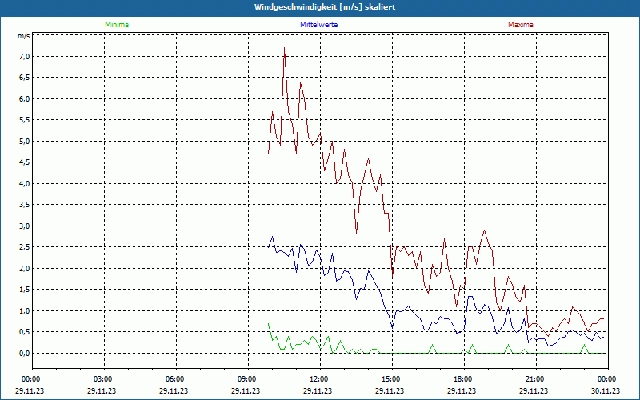Click the '00:00' time label above 30.11.23

[x=606, y=379]
